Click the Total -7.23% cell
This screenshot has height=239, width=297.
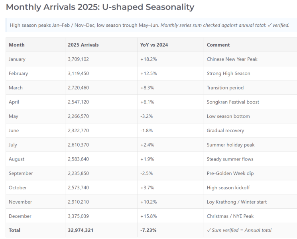[171, 230]
